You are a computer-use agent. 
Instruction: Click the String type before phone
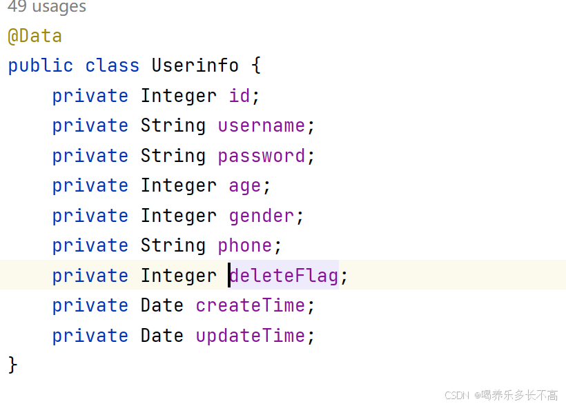(x=173, y=246)
